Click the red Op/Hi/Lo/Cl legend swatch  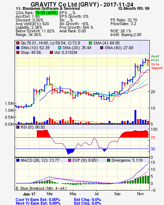click(18, 43)
